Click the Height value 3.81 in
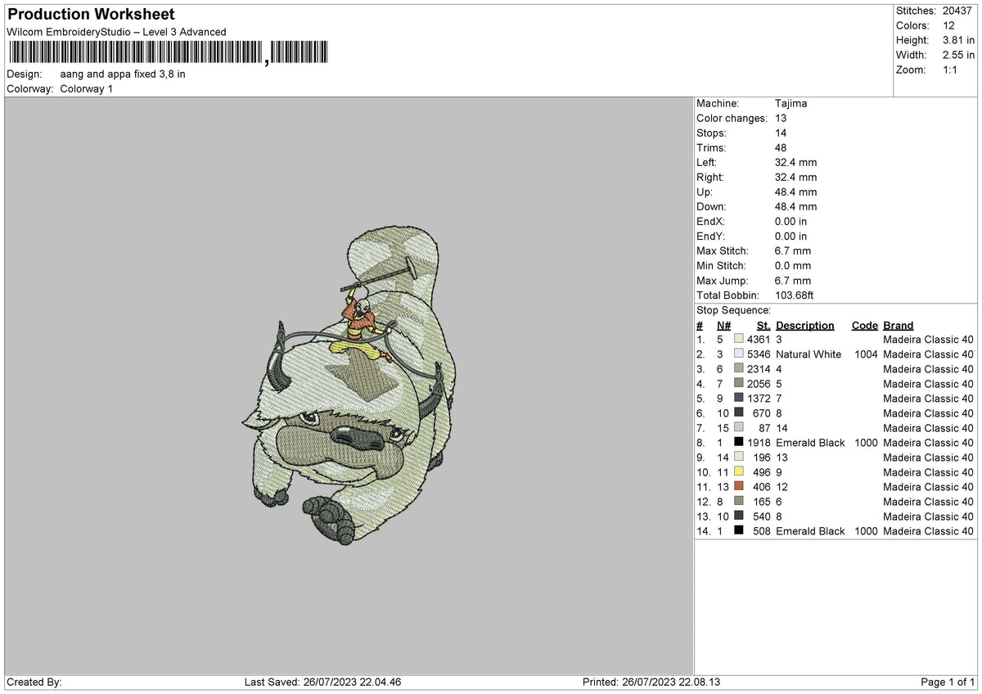This screenshot has width=982, height=694. 958,40
